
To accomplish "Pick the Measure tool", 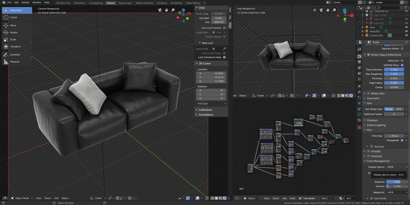I will pos(17,62).
